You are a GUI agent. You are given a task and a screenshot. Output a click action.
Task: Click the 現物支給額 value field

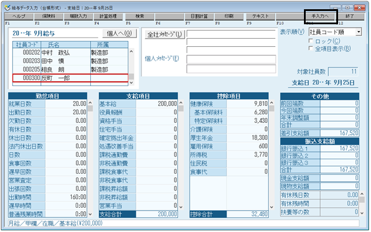[x=340, y=186]
